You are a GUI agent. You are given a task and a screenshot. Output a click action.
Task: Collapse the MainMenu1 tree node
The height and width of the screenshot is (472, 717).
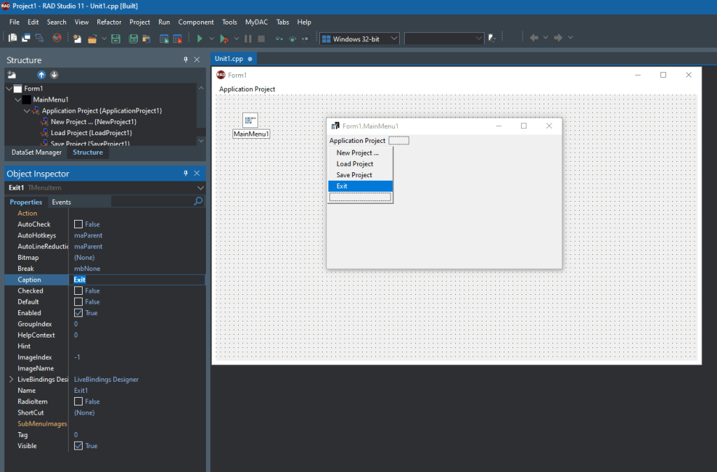(18, 99)
